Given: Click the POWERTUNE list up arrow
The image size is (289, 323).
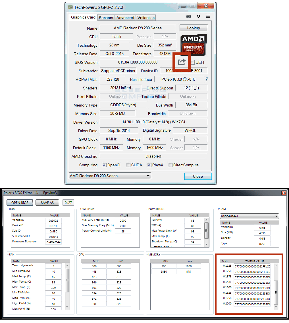Looking at the screenshot, I should (x=206, y=220).
